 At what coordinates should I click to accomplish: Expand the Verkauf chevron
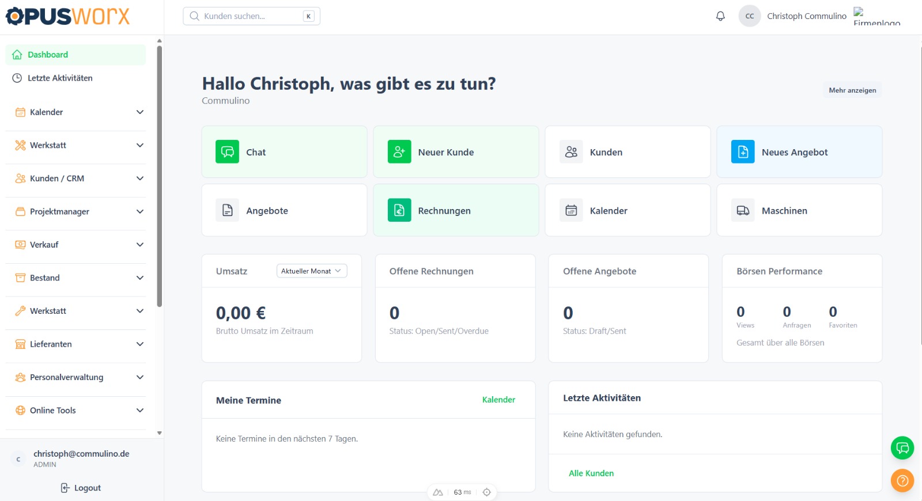140,245
